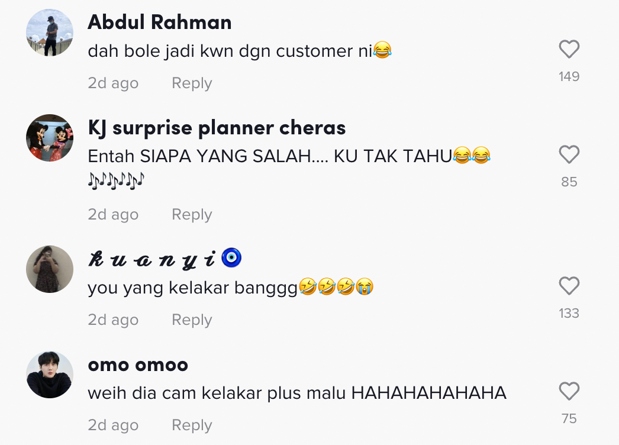
Task: Go to kuanyi's username
Action: 154,259
